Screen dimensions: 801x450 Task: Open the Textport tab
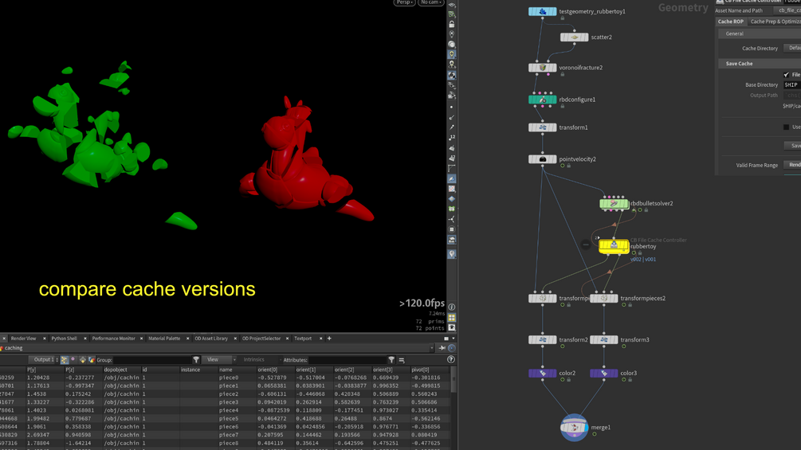pyautogui.click(x=303, y=338)
